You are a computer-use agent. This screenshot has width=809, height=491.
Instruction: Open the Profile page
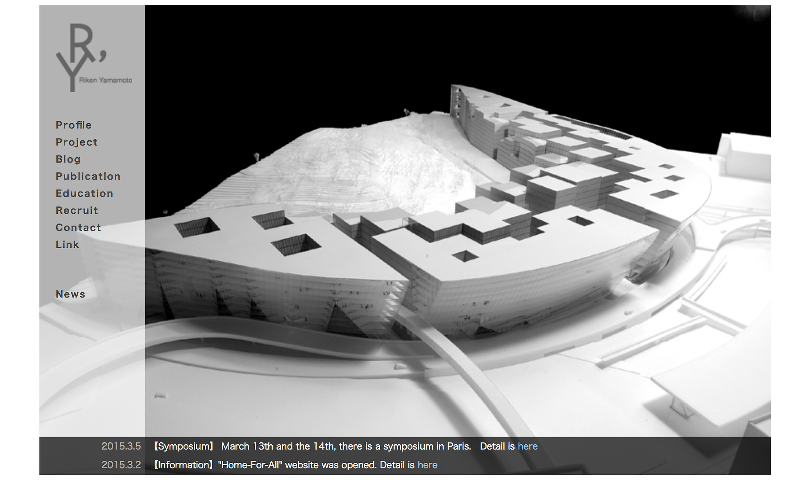click(74, 125)
